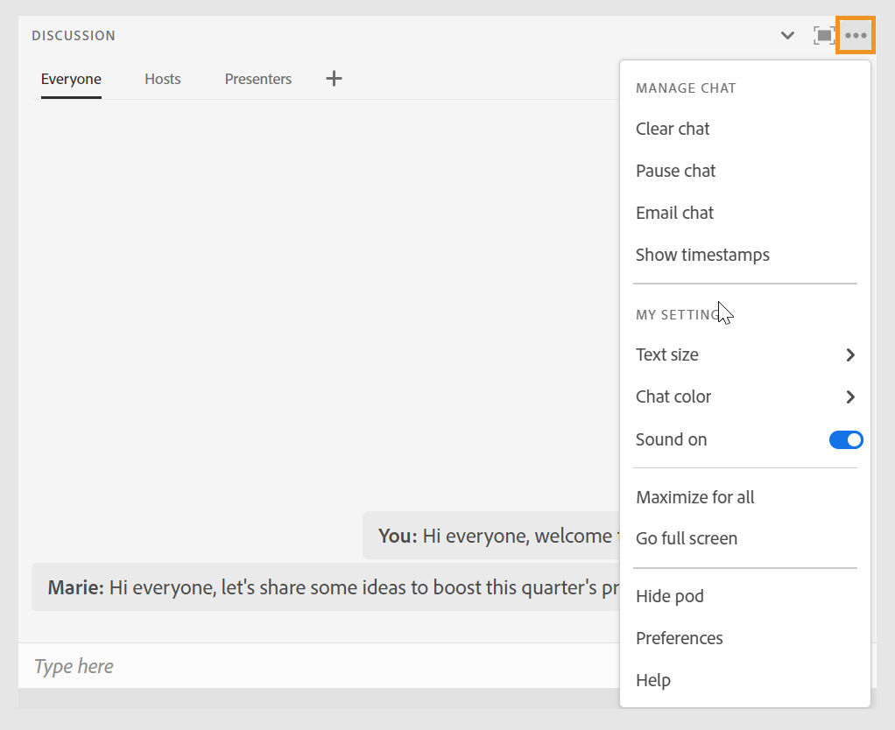Choose Pause chat option
Image resolution: width=895 pixels, height=730 pixels.
[675, 171]
